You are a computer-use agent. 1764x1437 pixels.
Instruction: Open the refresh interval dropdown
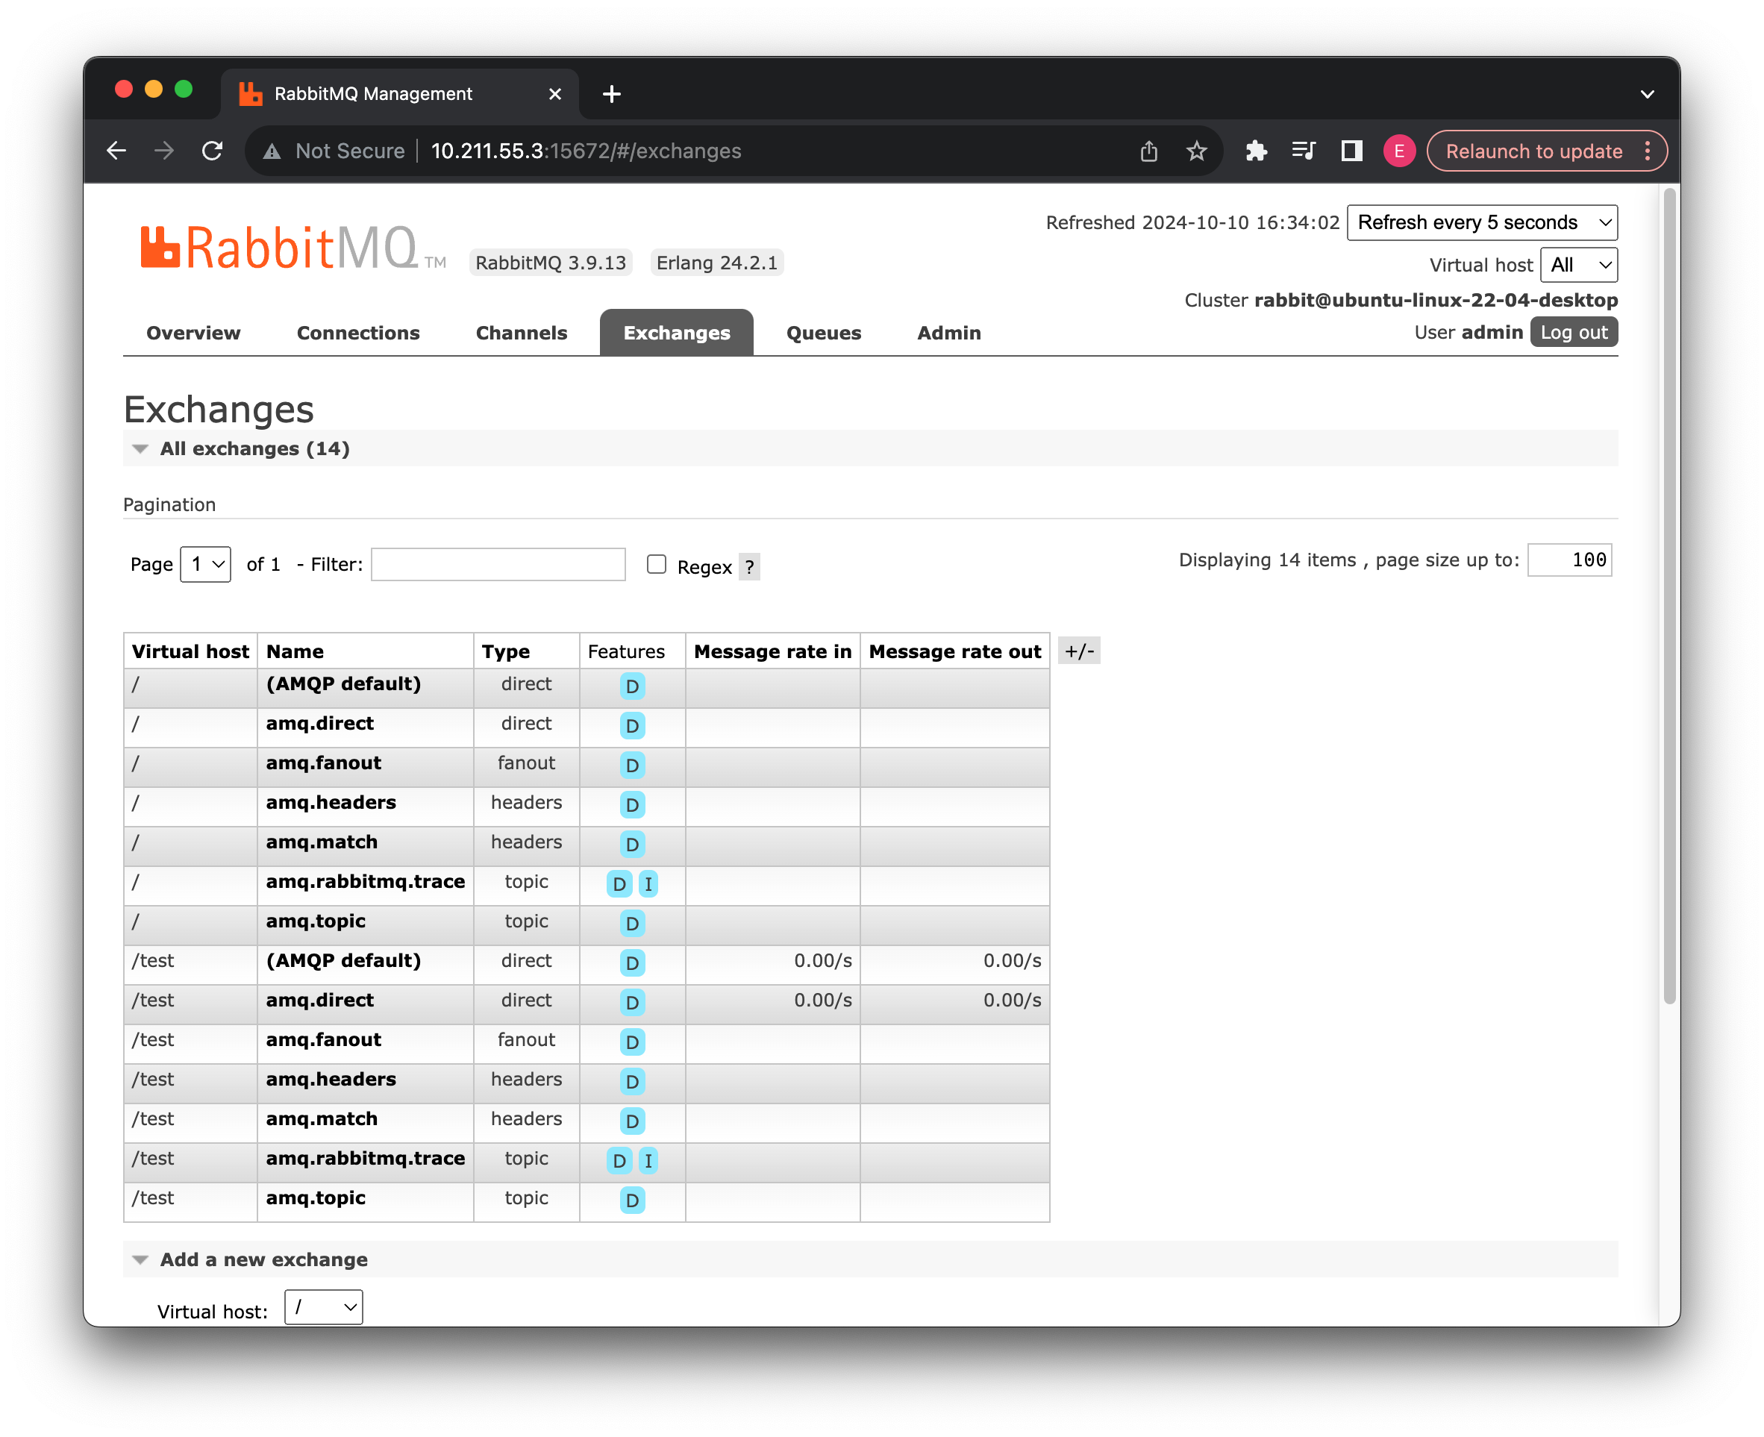pos(1482,222)
